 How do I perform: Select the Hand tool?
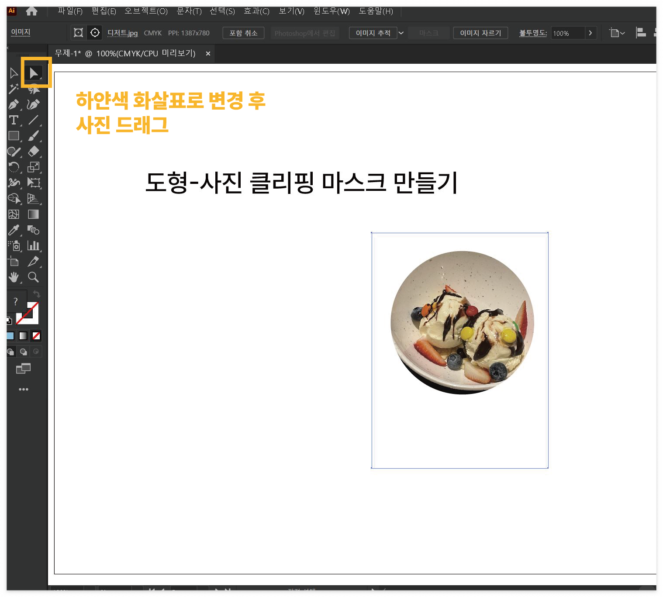click(14, 277)
